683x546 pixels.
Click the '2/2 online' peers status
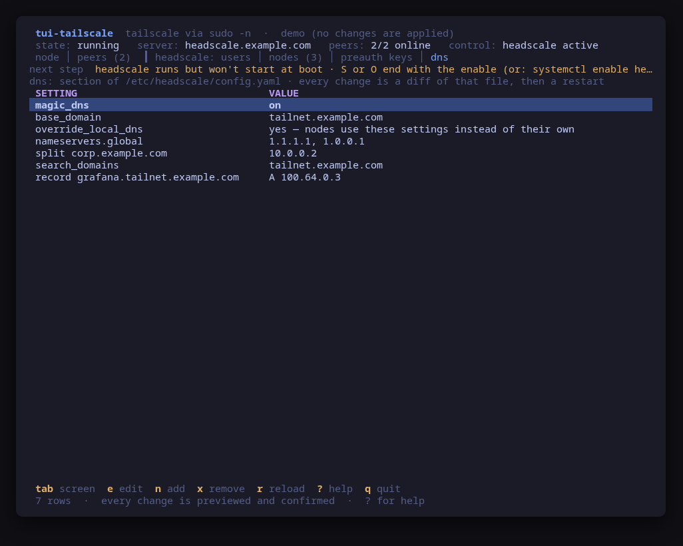point(400,45)
